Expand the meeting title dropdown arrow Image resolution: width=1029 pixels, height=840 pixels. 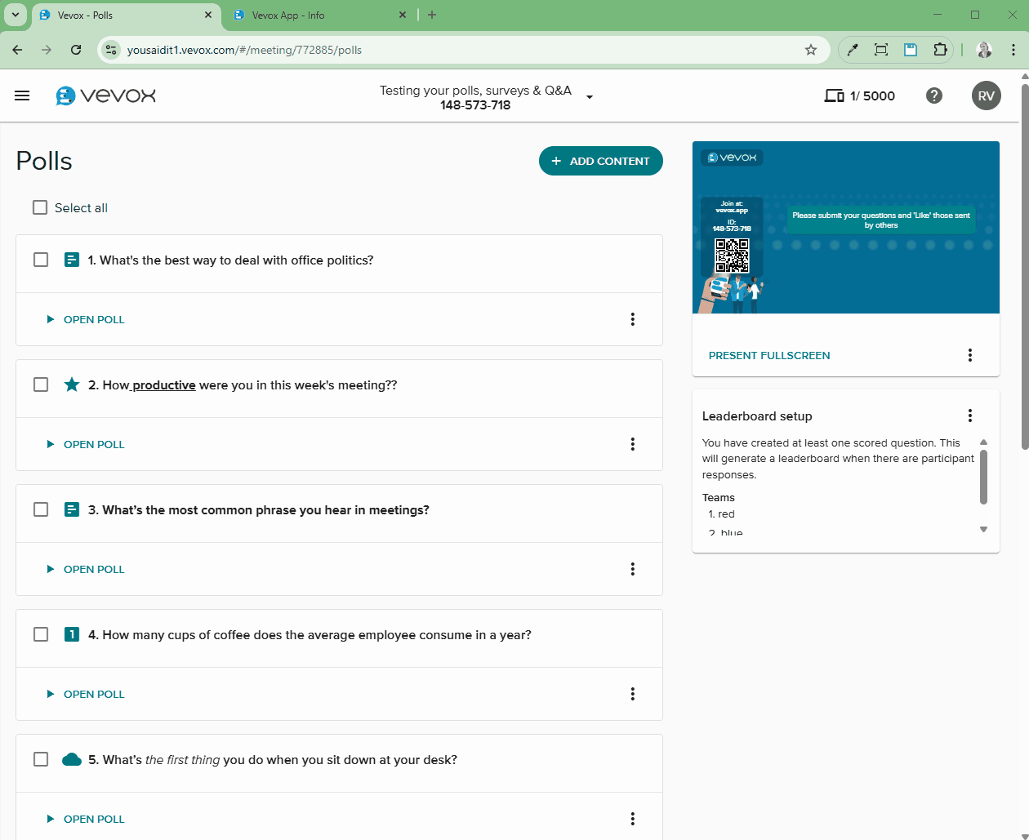coord(590,96)
